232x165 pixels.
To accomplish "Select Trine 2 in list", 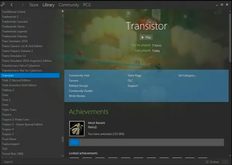I will 6,100.
